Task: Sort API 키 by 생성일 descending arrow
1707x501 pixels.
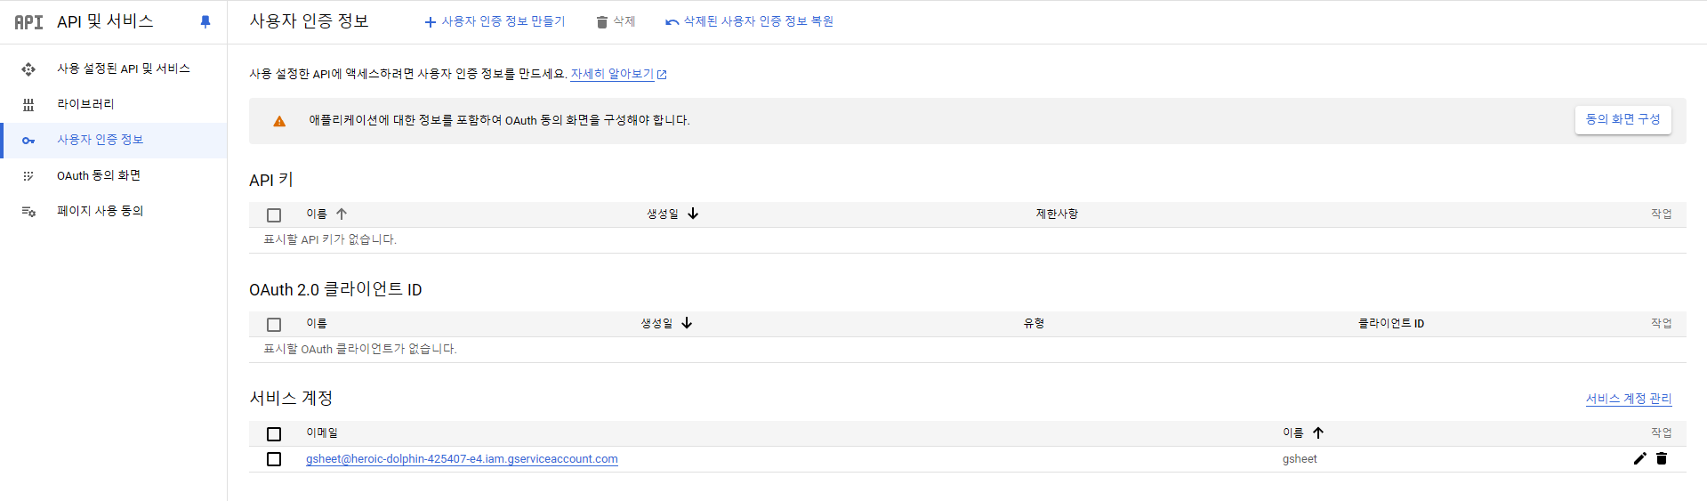Action: [693, 214]
